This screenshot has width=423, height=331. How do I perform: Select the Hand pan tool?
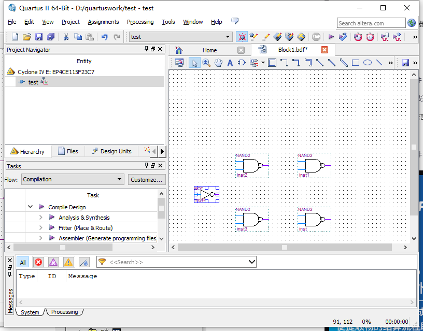(218, 63)
